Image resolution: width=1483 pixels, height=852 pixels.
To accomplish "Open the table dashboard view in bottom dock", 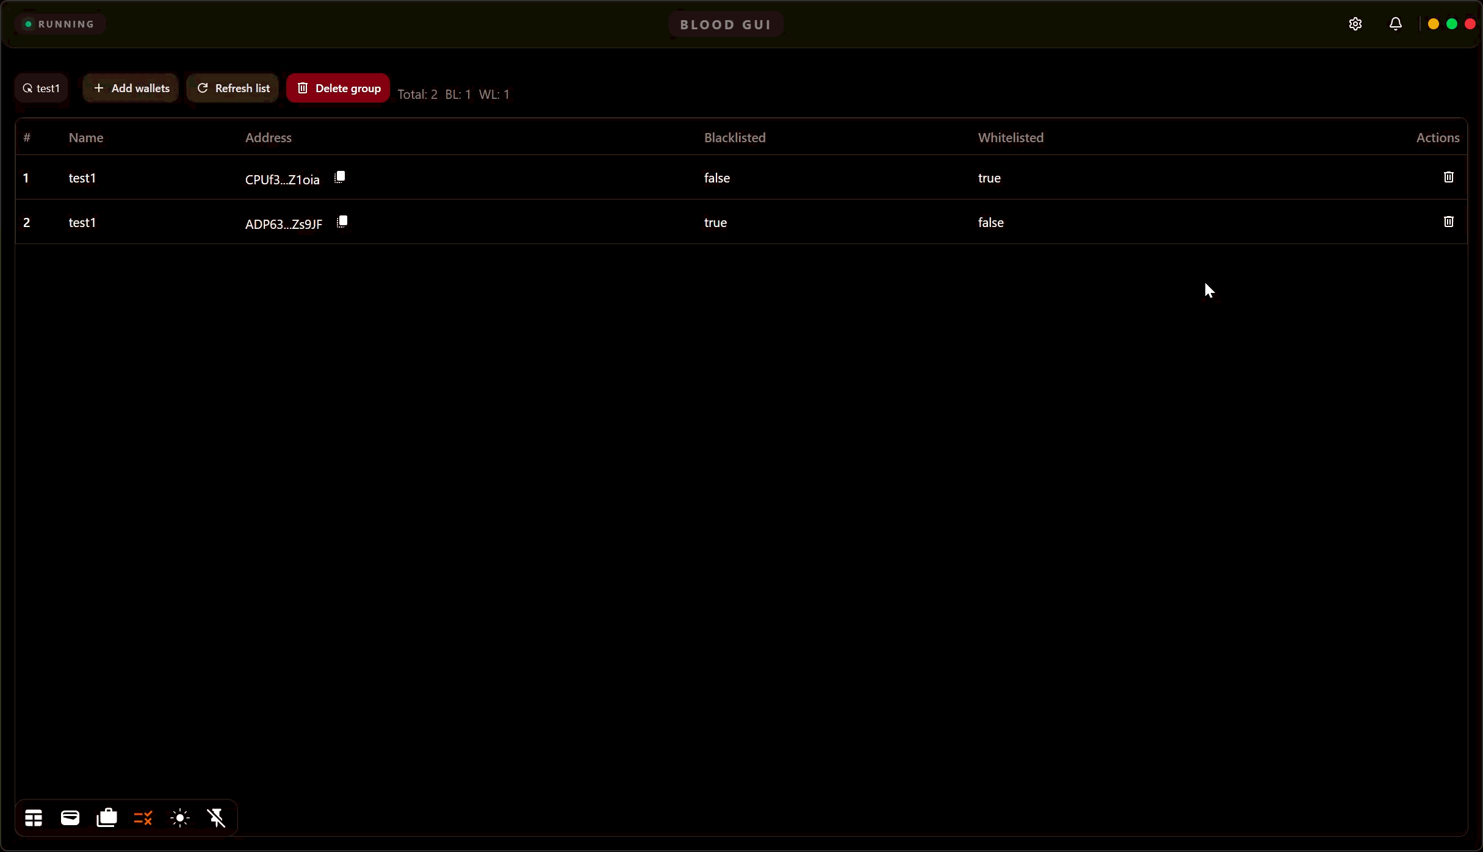I will 34,818.
